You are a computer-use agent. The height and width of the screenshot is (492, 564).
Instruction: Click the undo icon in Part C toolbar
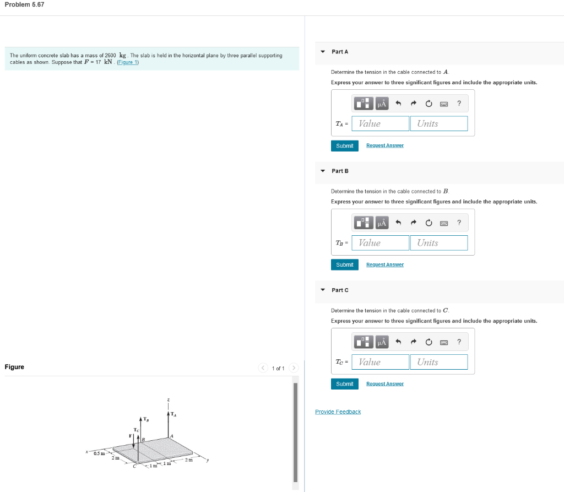coord(398,342)
